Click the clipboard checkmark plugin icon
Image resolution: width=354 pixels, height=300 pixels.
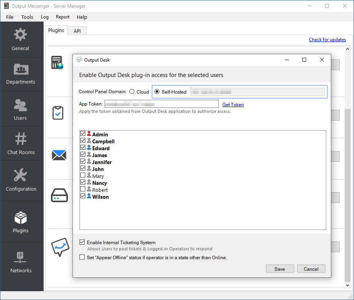click(58, 113)
